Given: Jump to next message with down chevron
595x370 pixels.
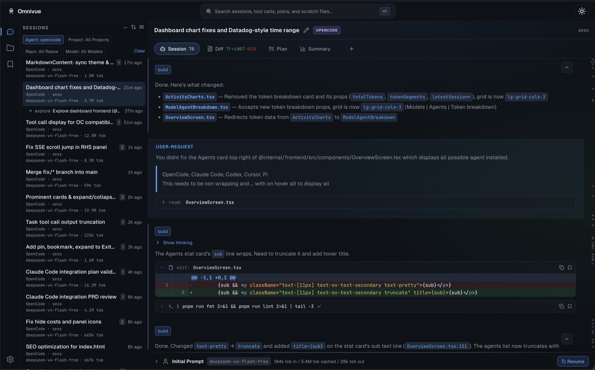Looking at the screenshot, I should click(567, 339).
